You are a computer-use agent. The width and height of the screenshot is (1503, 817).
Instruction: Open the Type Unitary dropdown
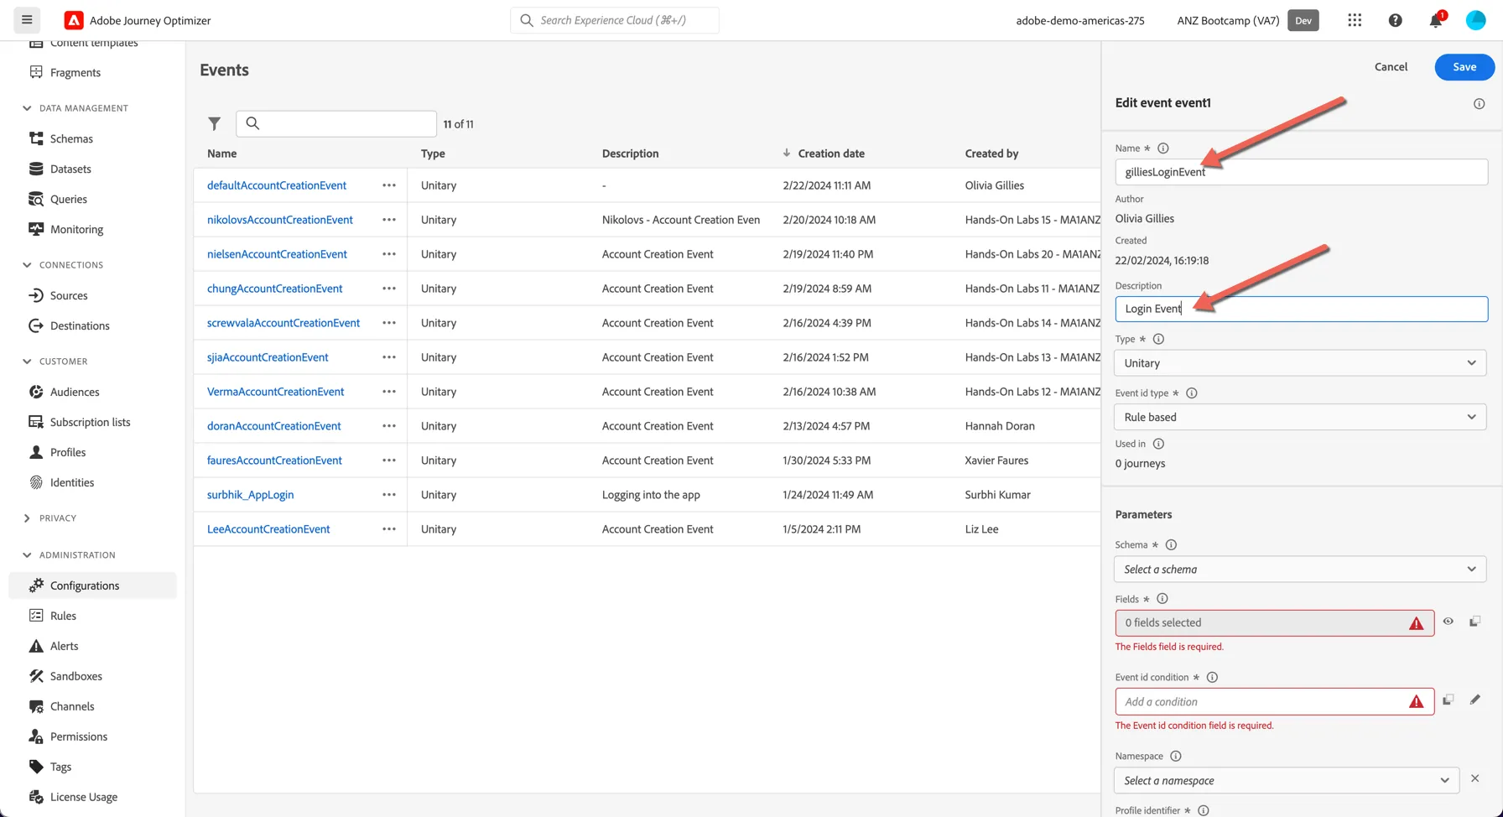[x=1300, y=363]
